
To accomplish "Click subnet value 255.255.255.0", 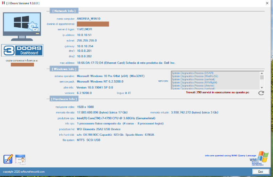I will click(x=87, y=41).
